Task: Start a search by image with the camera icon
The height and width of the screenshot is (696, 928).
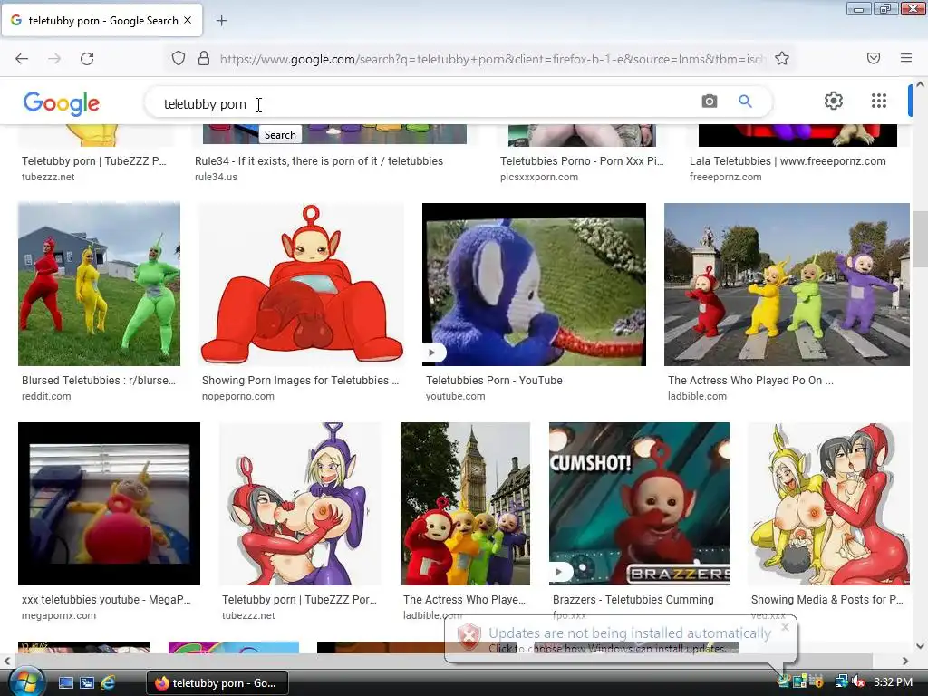Action: [x=709, y=101]
